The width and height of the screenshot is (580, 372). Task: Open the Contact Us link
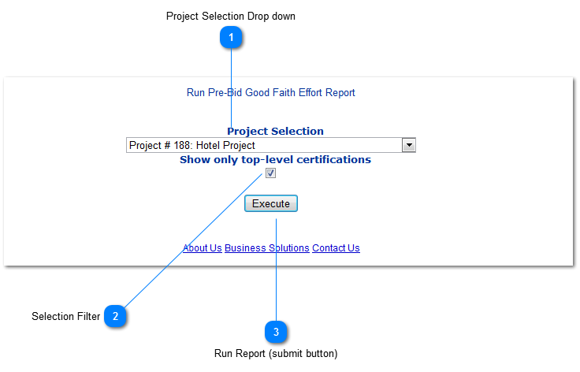336,247
